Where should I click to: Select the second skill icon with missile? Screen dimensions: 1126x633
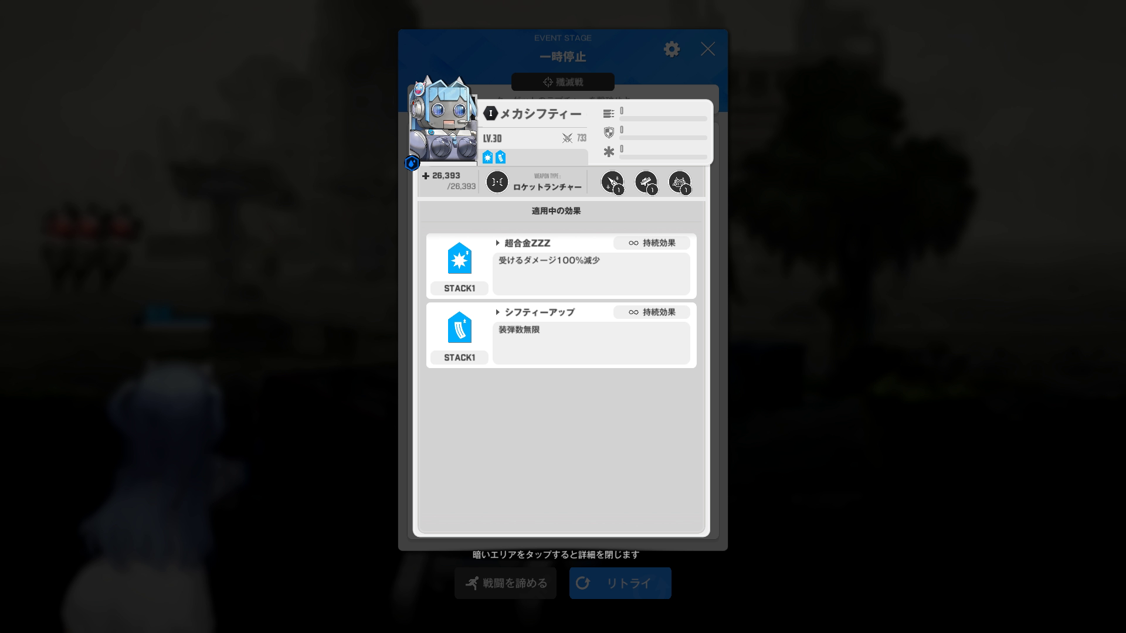[x=646, y=182]
